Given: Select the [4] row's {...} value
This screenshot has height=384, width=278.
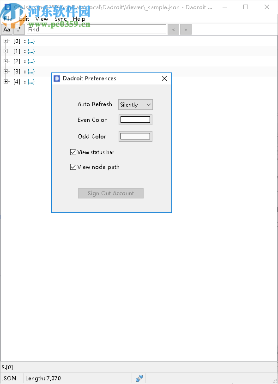Looking at the screenshot, I should coord(31,82).
